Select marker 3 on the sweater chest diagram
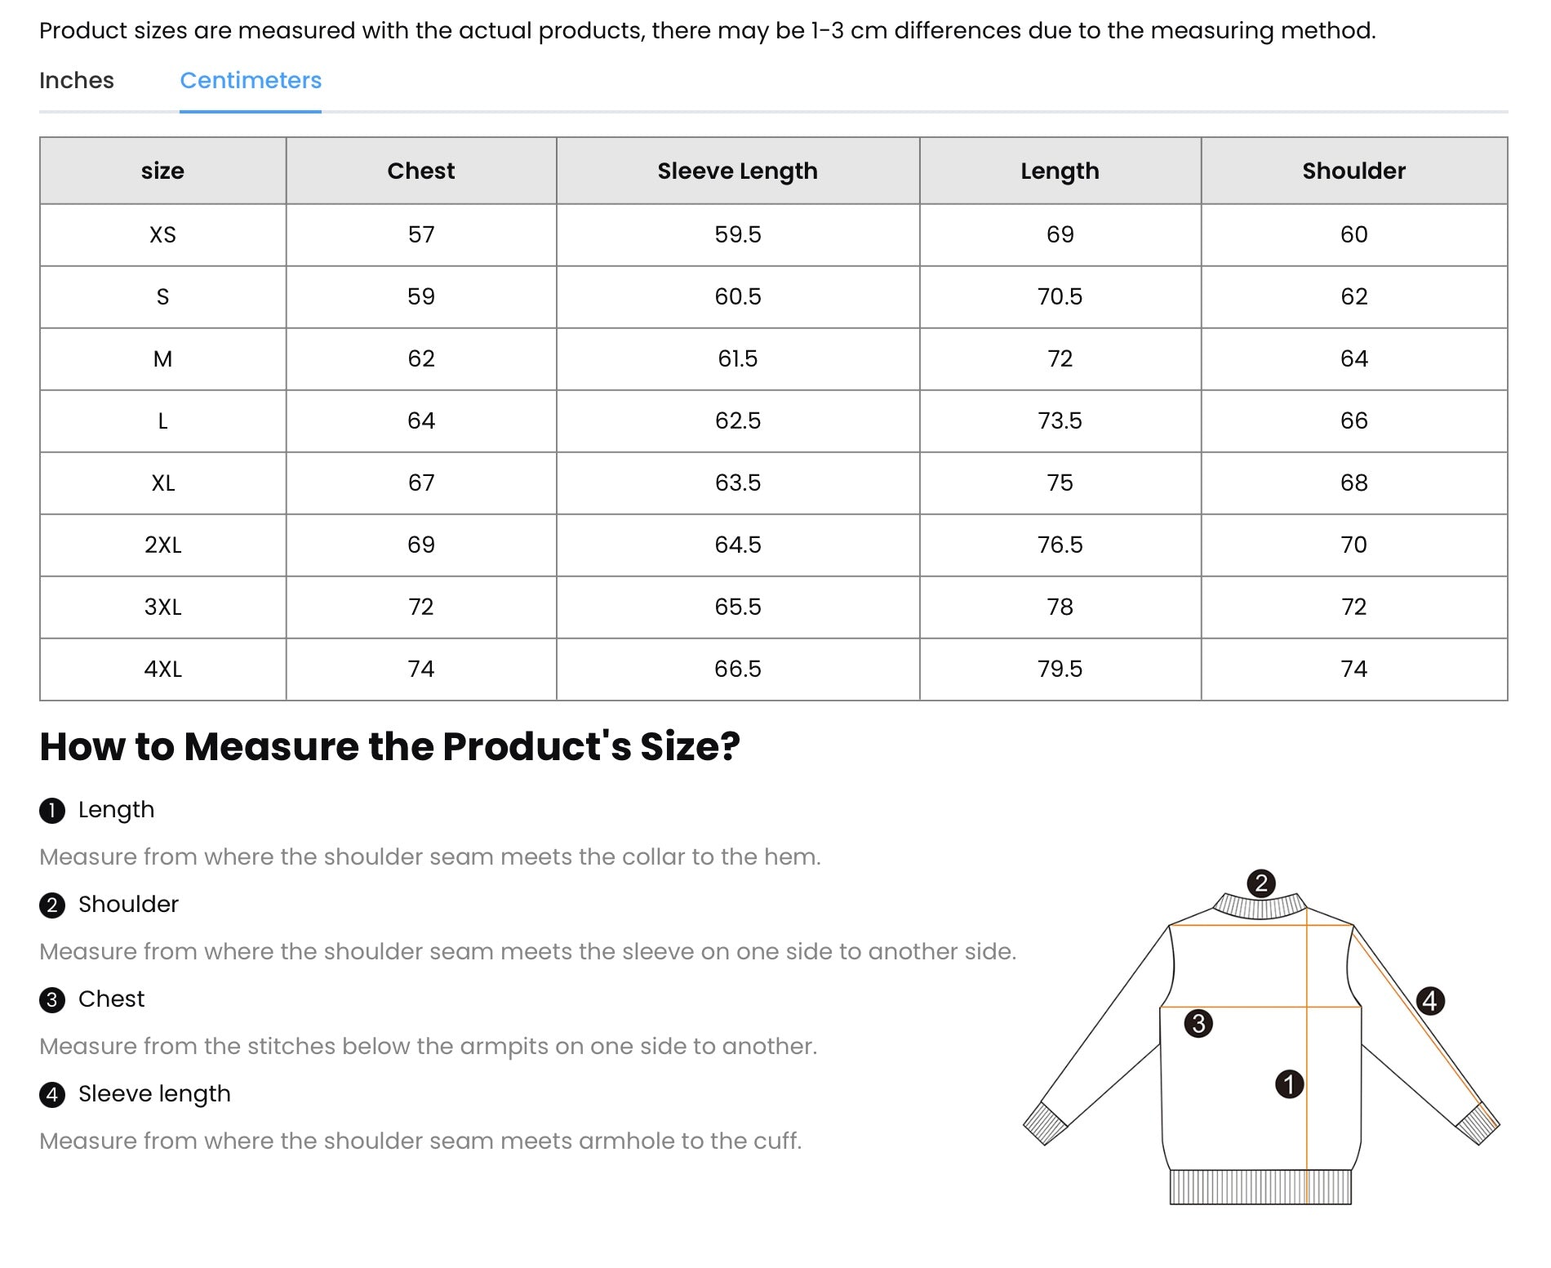 click(x=1199, y=1024)
